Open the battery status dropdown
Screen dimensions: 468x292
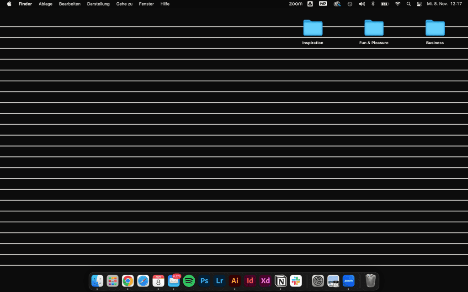tap(385, 4)
